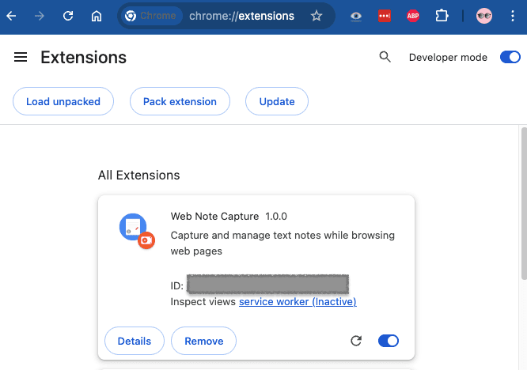527x370 pixels.
Task: Click the 'Capture and manage text notes' description
Action: pos(282,243)
